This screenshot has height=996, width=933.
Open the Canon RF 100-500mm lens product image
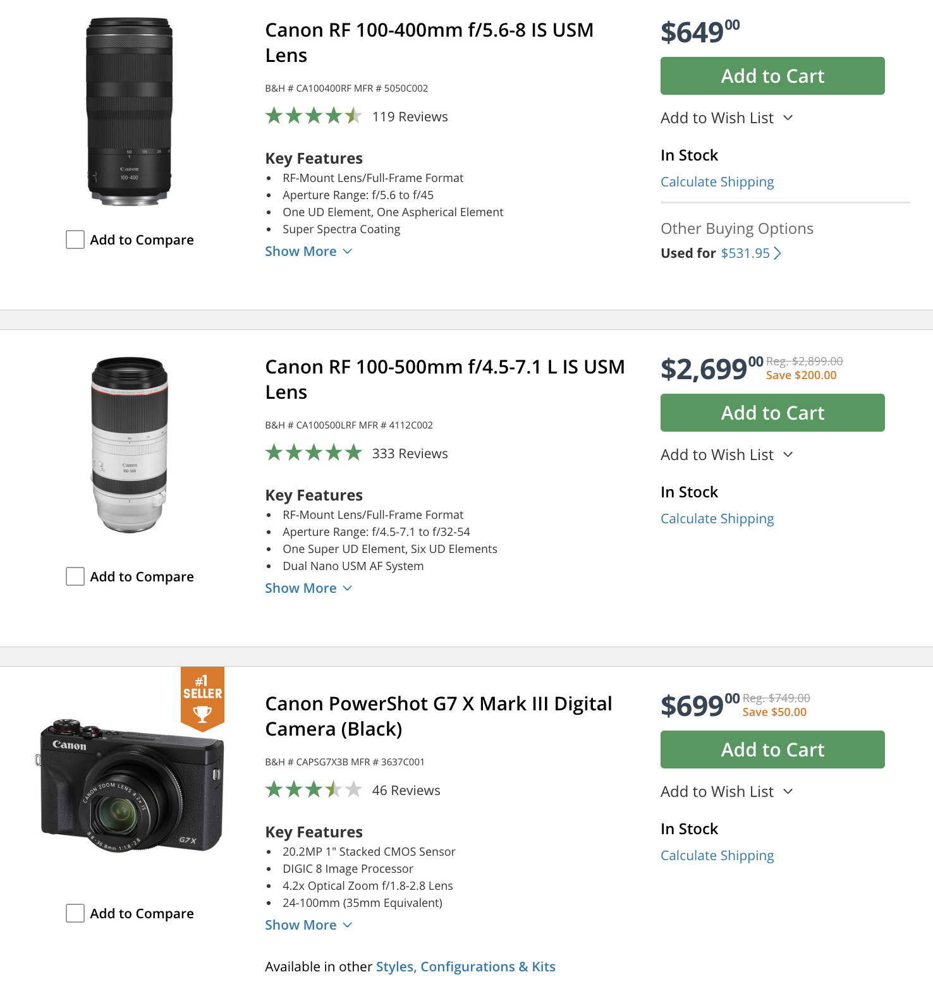(x=130, y=444)
